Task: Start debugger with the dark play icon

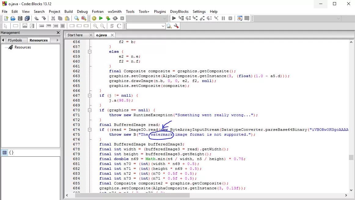Action: 174,18
